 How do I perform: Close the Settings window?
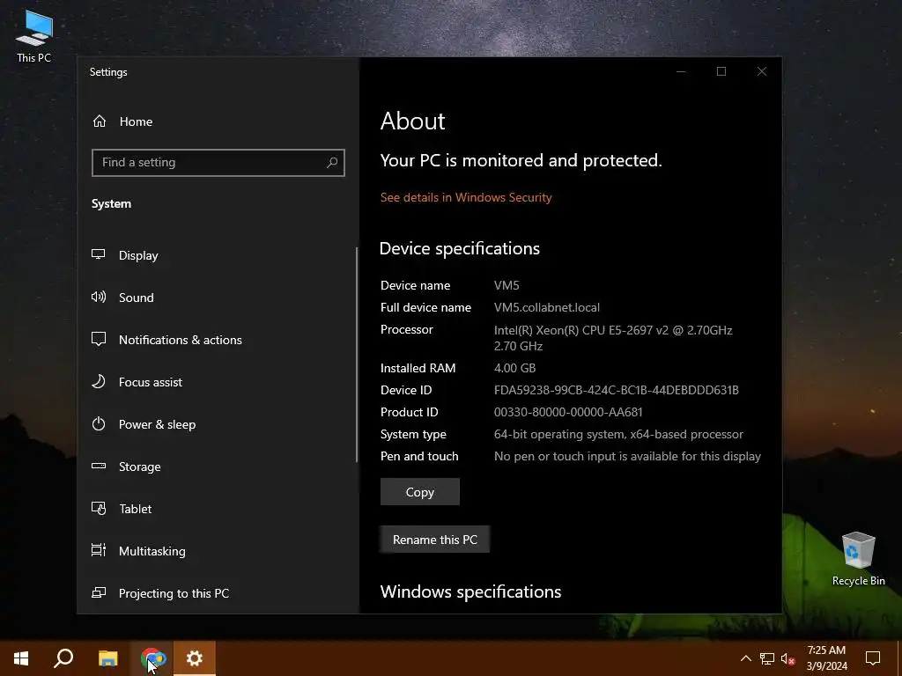coord(762,71)
